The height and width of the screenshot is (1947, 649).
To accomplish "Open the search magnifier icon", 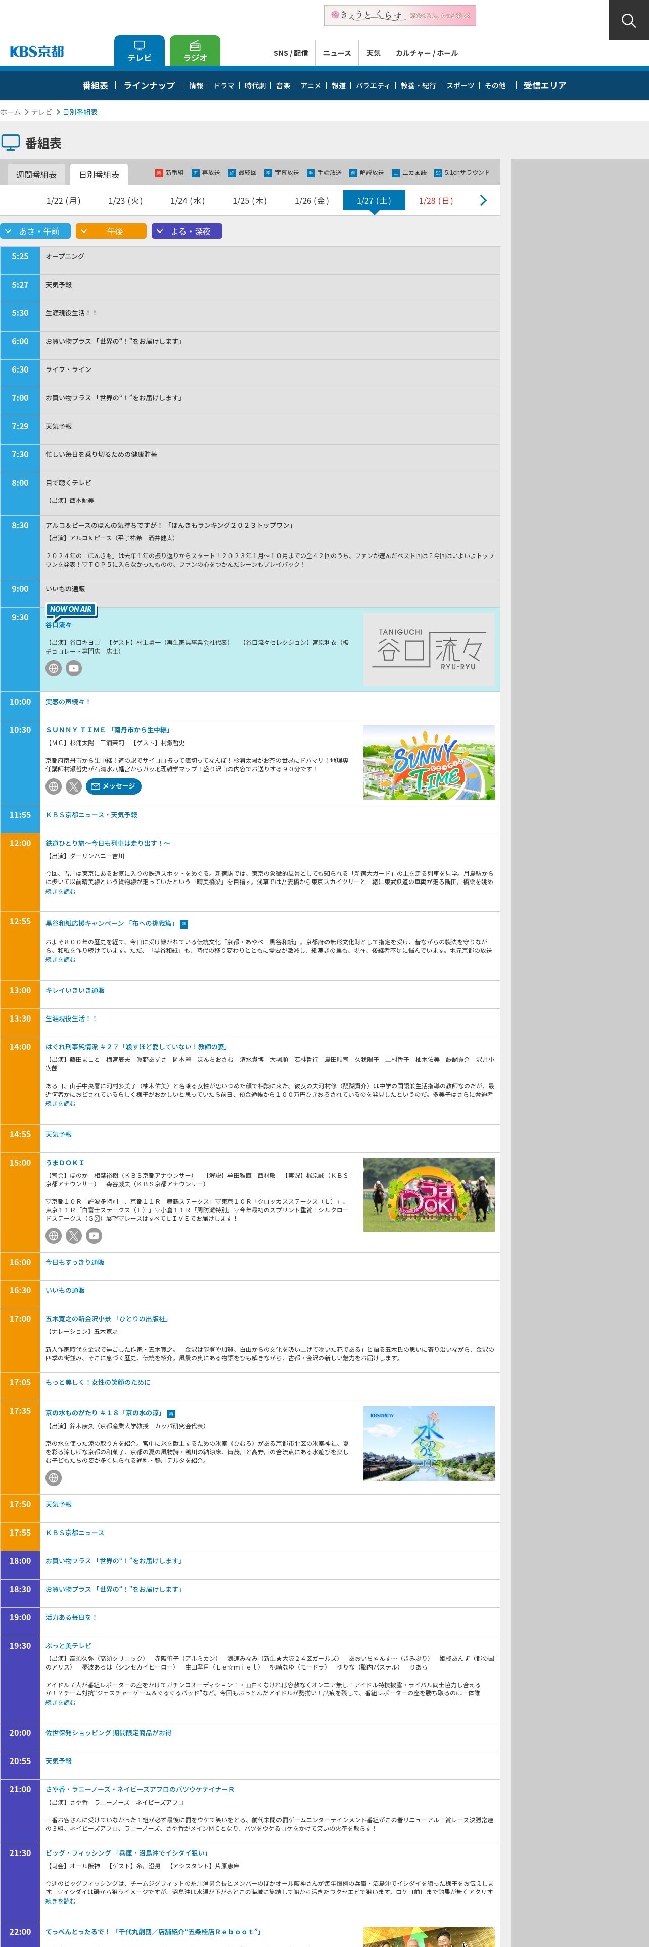I will click(x=629, y=20).
